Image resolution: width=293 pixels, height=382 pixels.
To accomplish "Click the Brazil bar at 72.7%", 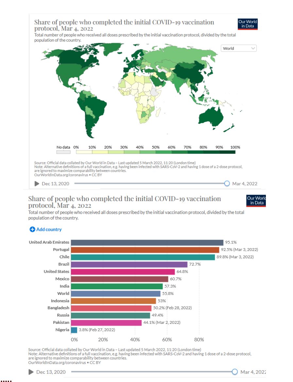I will point(129,264).
